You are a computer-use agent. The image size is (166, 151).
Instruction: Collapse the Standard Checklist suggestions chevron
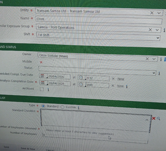(147, 120)
